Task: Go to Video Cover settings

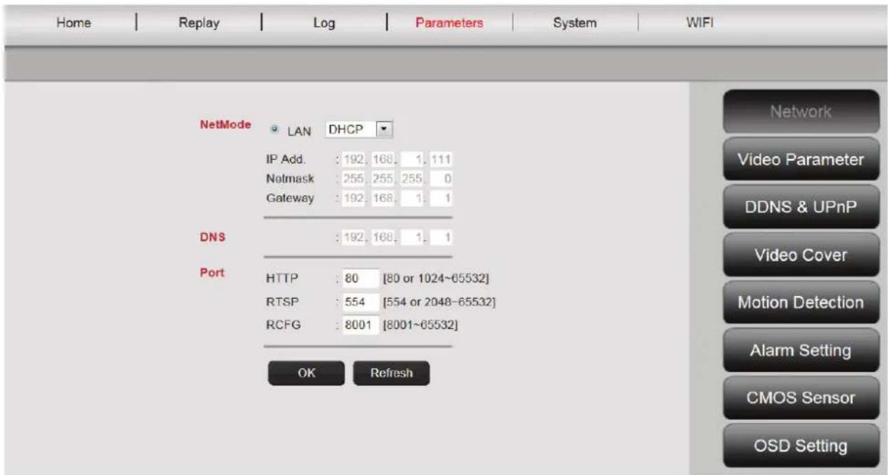Action: (x=801, y=255)
